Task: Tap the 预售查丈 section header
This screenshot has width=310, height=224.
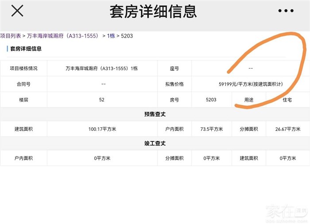Action: (x=155, y=114)
